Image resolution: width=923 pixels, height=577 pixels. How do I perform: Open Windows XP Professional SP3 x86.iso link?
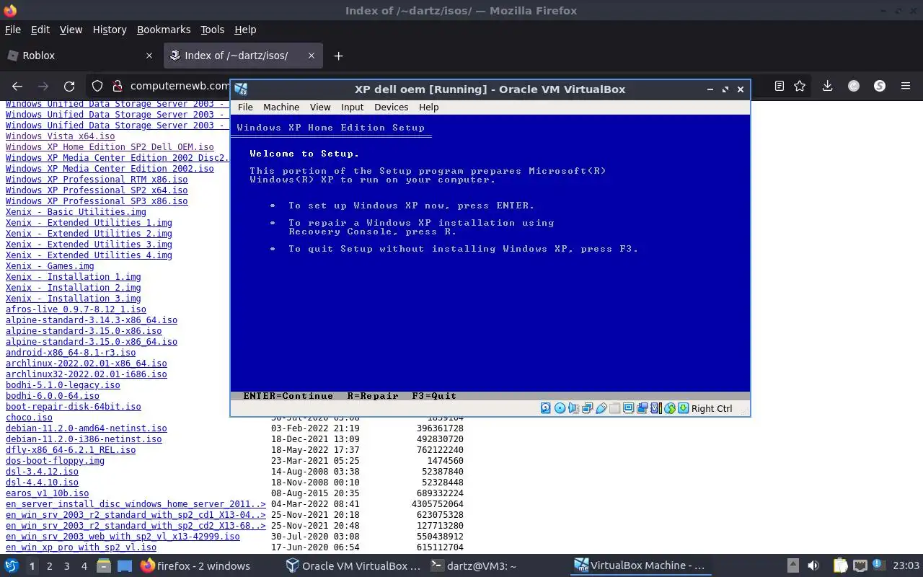(97, 201)
